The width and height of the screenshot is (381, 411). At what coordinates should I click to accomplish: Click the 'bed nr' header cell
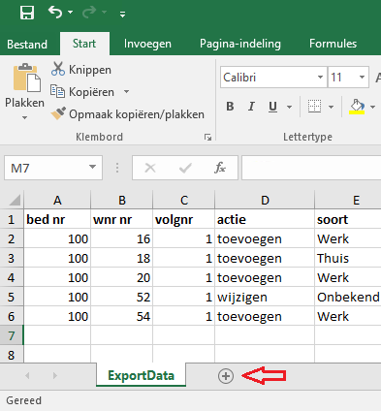tap(57, 219)
